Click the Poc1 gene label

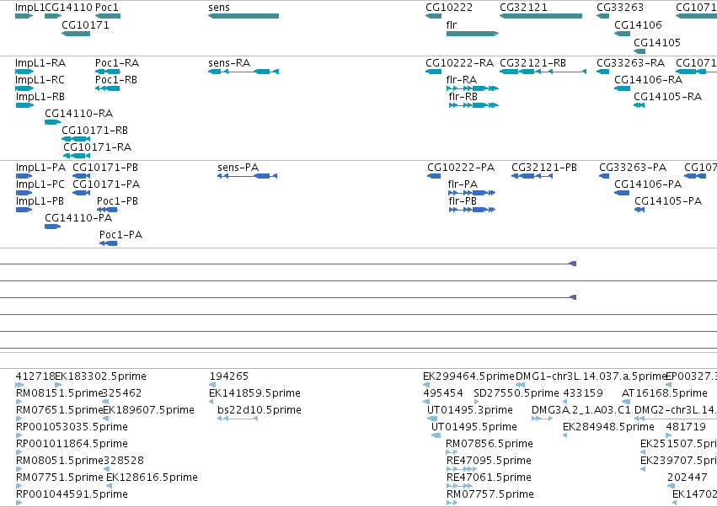(106, 8)
